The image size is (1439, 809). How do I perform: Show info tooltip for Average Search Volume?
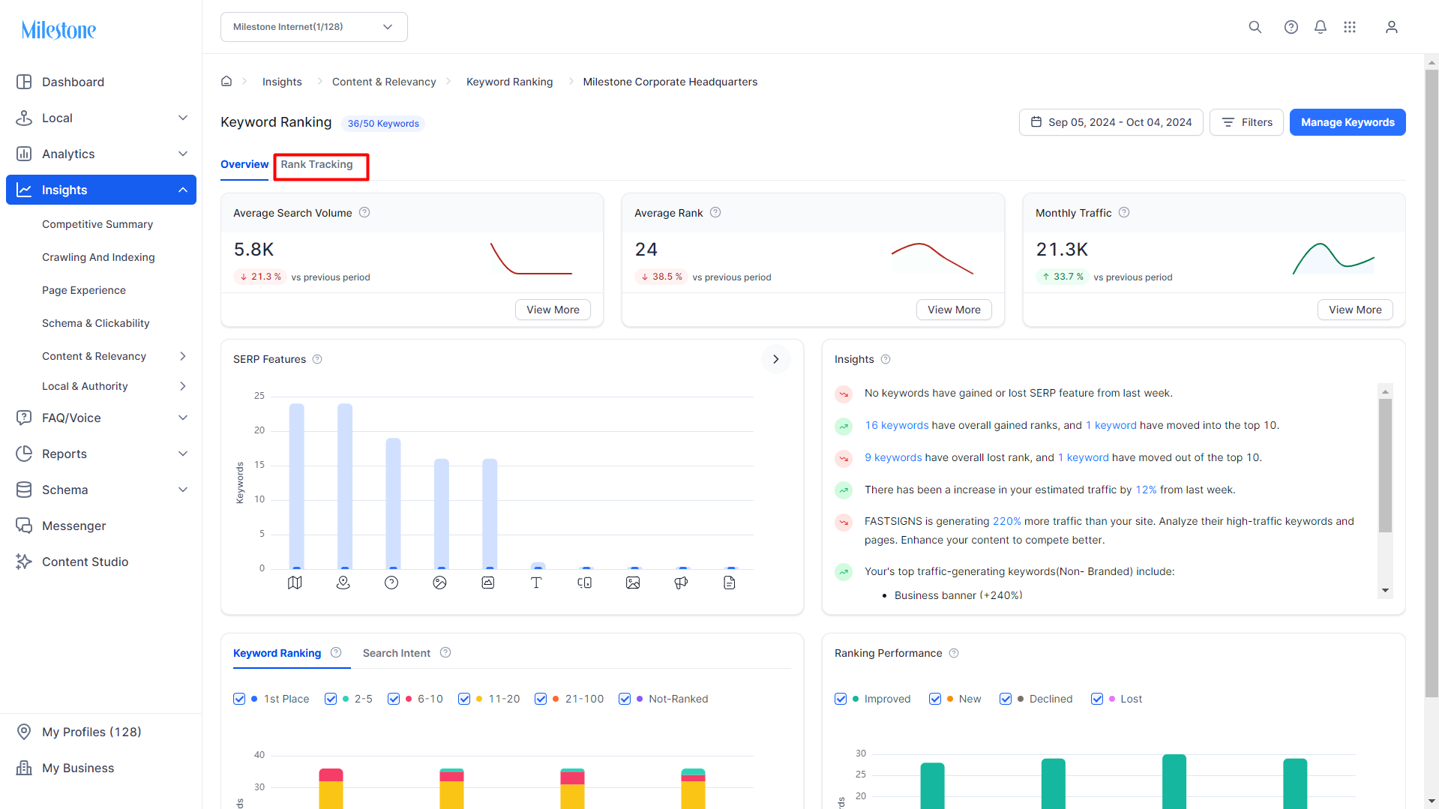tap(364, 212)
